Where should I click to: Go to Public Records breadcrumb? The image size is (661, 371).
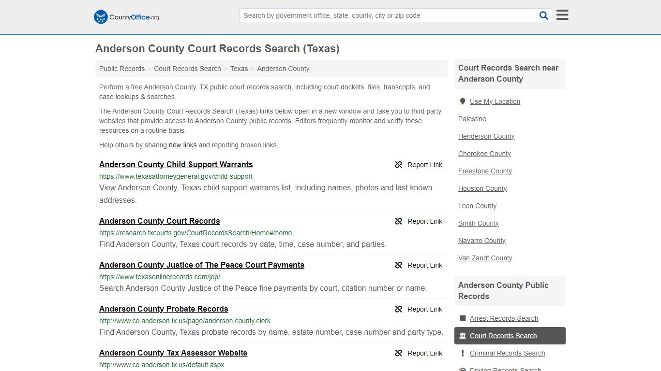[x=122, y=69]
